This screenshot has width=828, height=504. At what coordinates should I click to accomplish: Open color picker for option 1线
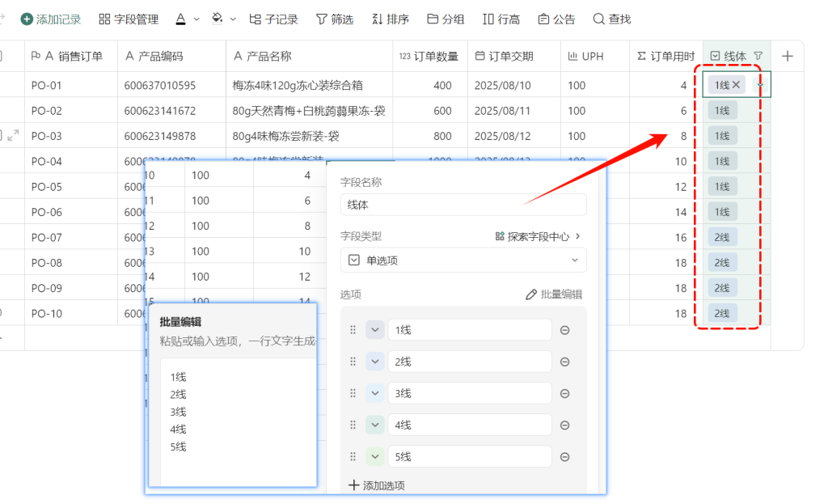tap(375, 329)
